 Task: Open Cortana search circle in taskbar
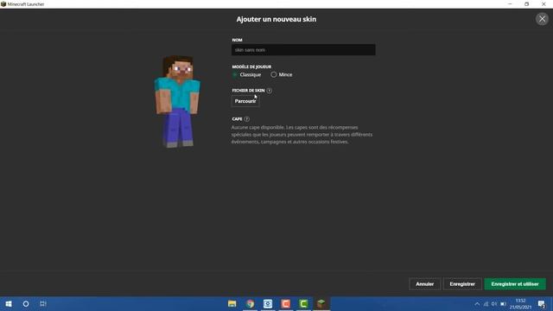(26, 303)
